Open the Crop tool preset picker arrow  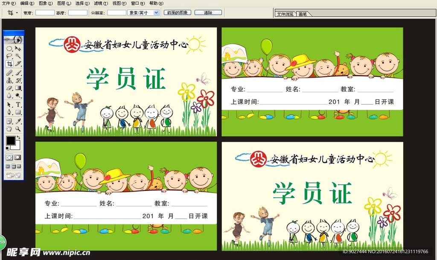(16, 12)
